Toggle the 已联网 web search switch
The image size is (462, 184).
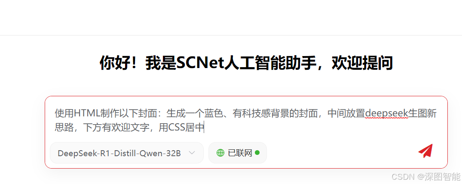click(238, 153)
